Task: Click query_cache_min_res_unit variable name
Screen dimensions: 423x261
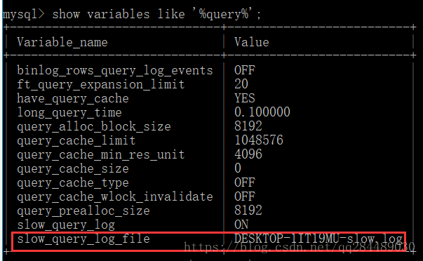Action: pyautogui.click(x=101, y=154)
